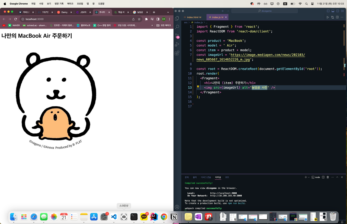Viewport: 347px width, 224px height.
Task: Close the terminal panel
Action: 342,177
